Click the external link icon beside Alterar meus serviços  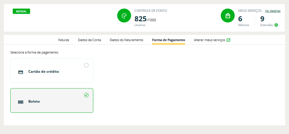[228, 40]
